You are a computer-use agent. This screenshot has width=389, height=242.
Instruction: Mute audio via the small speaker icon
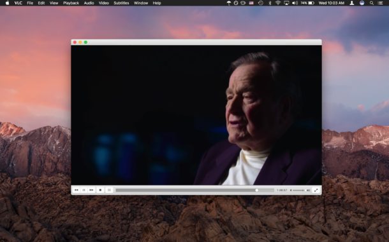[x=291, y=191]
